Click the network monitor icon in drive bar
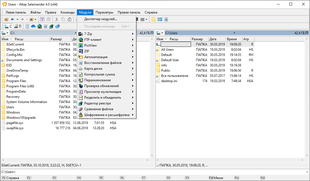Image resolution: width=310 pixels, height=181 pixels. pyautogui.click(x=58, y=26)
